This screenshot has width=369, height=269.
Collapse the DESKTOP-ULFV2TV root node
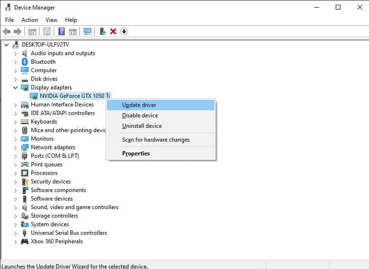[7, 45]
